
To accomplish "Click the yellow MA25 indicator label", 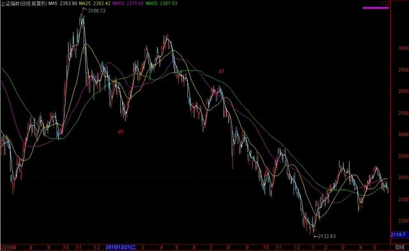I will [x=95, y=3].
